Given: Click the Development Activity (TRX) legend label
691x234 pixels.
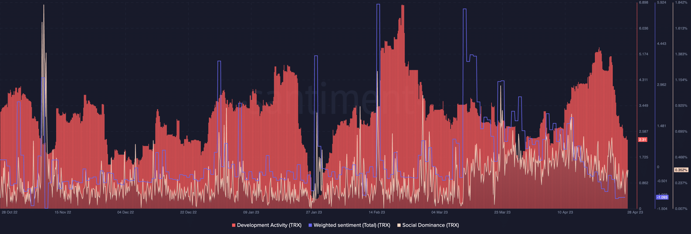Looking at the screenshot, I should tap(269, 225).
